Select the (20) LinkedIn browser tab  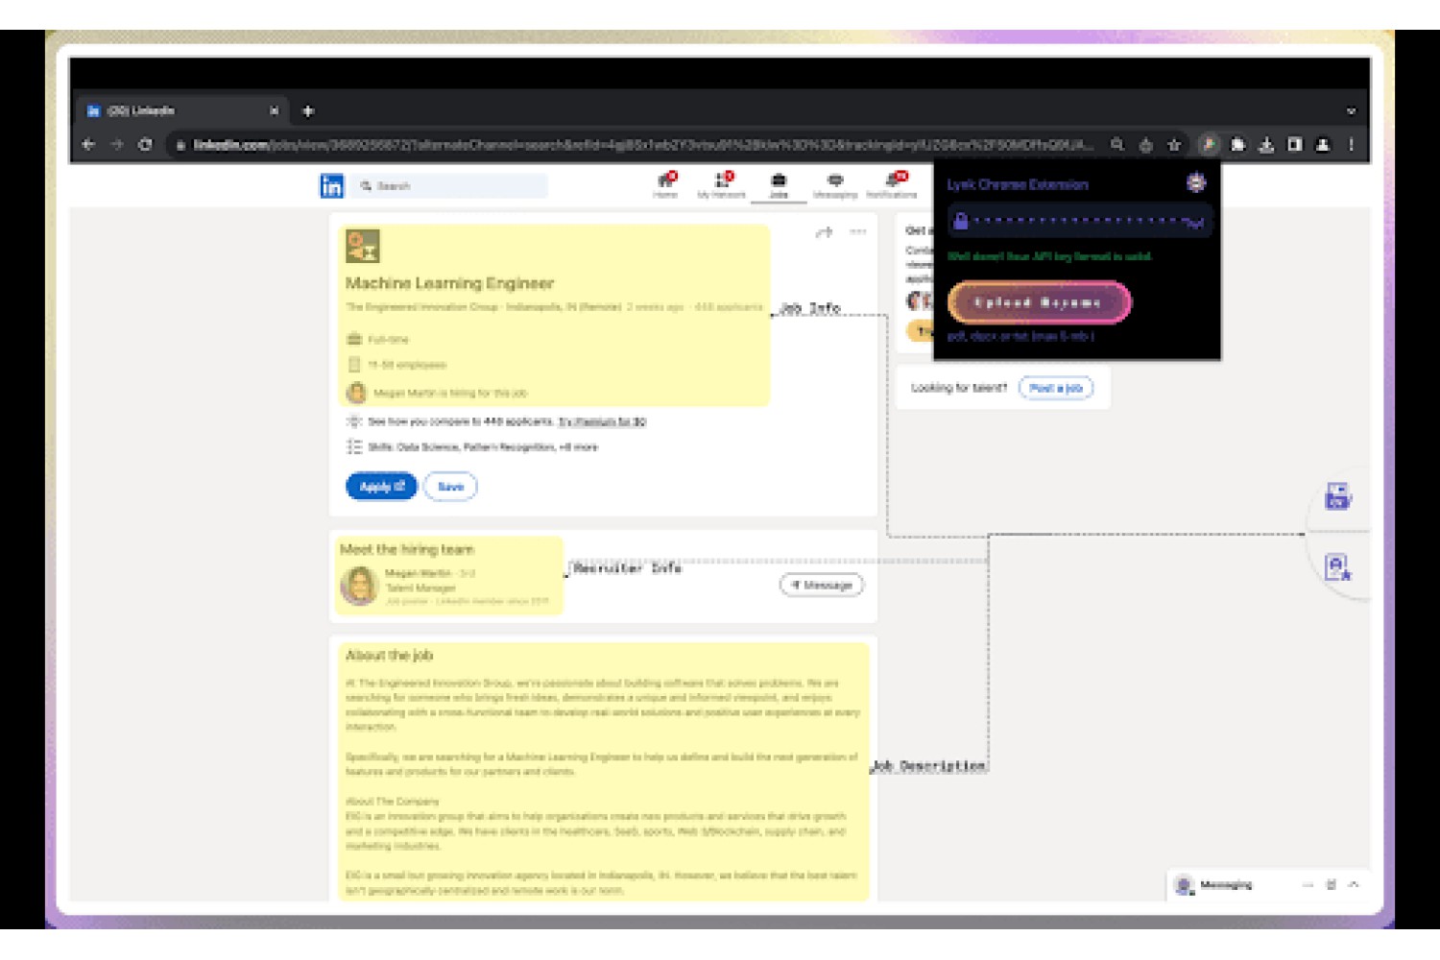coord(182,111)
